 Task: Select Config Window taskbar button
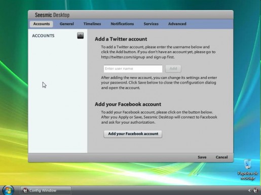tap(46, 190)
